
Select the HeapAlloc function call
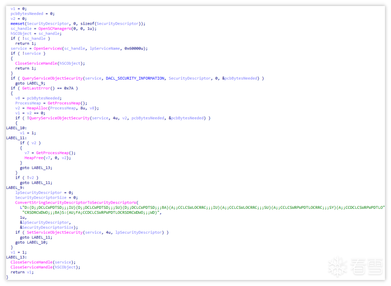tap(37, 108)
